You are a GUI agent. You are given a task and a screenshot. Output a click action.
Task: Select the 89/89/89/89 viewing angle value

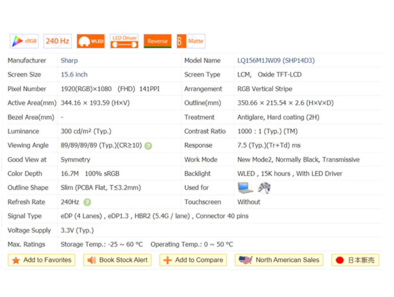click(101, 145)
